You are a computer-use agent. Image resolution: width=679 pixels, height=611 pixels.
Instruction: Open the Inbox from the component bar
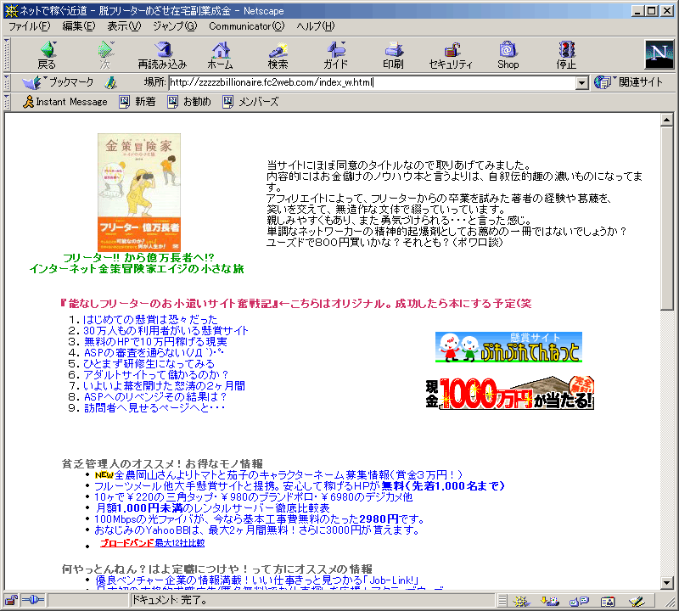point(549,601)
